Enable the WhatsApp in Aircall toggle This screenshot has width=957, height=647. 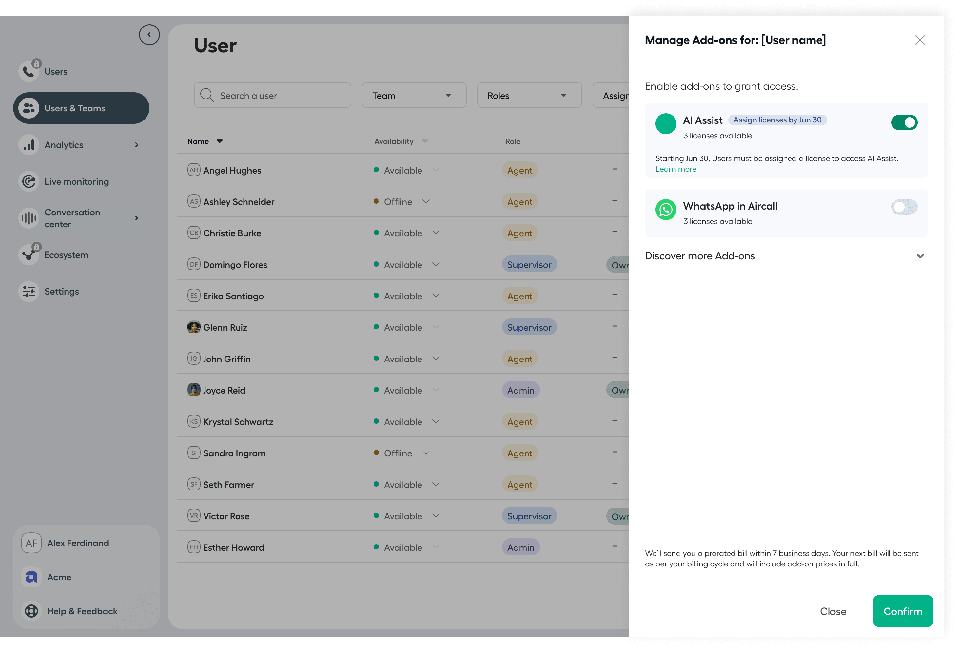click(x=904, y=207)
